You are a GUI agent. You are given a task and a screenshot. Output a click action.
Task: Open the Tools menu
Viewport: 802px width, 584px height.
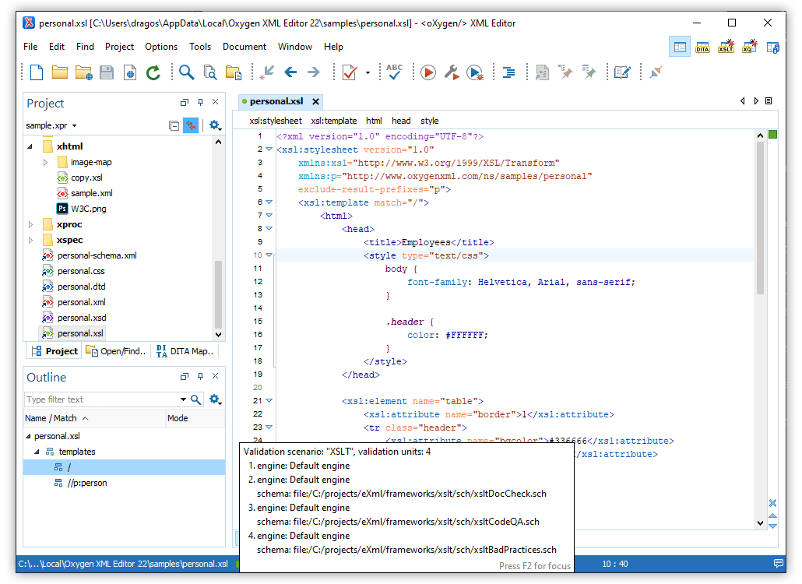200,47
